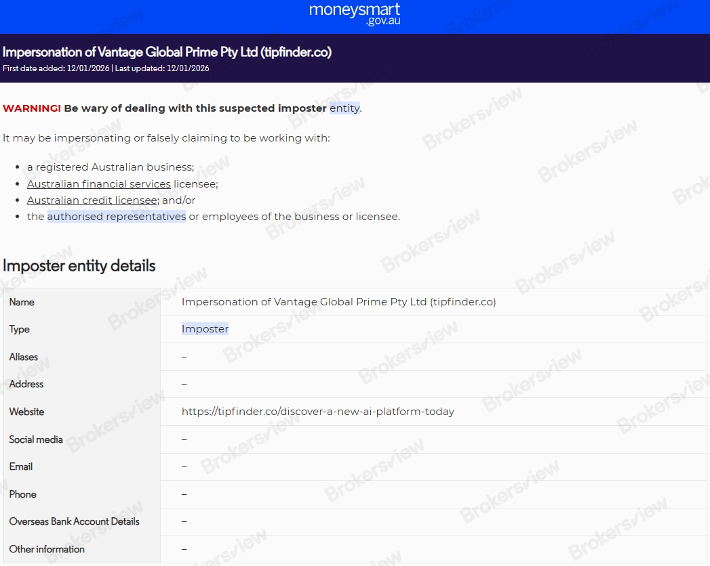Click the Name value Impersonation of Vantage Global Prime
Image resolution: width=710 pixels, height=566 pixels.
click(x=338, y=301)
